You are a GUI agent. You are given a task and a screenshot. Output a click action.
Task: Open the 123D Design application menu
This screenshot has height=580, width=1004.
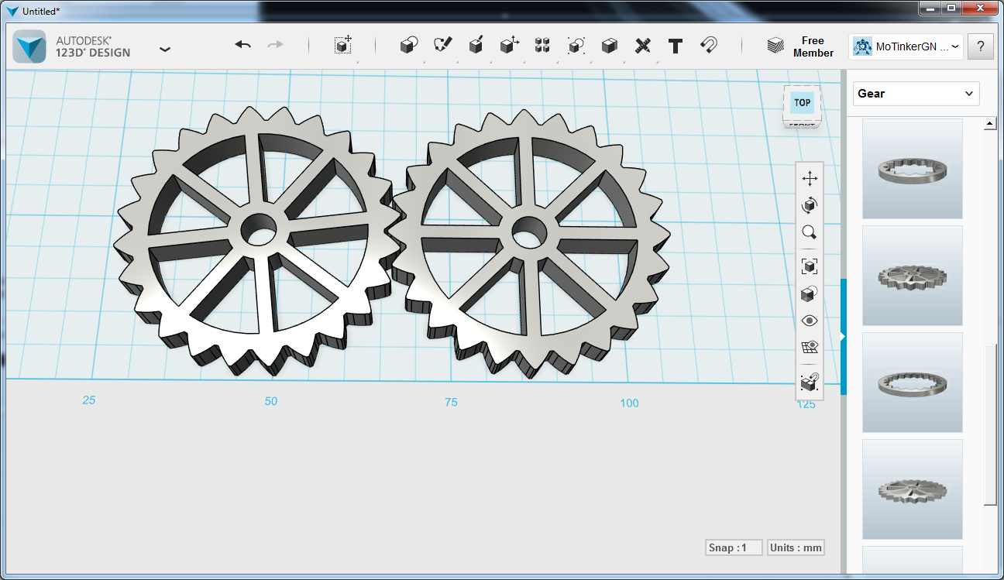point(164,48)
